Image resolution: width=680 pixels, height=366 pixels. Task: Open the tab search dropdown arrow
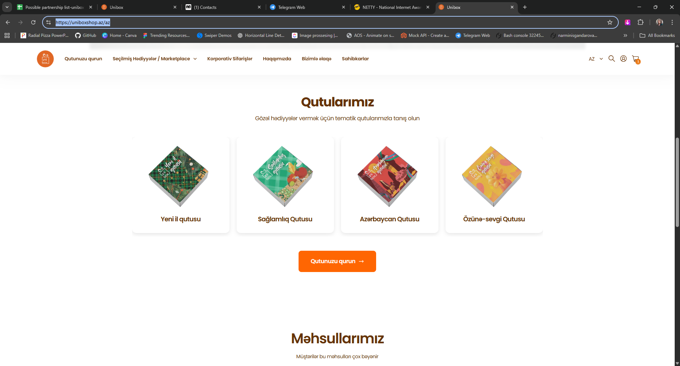(x=7, y=7)
